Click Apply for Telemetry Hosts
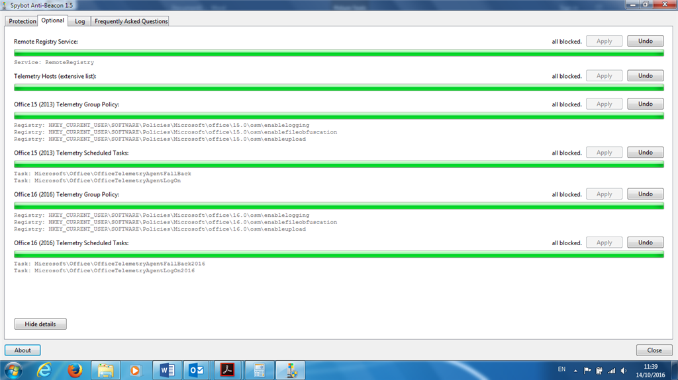678x380 pixels. coord(604,75)
